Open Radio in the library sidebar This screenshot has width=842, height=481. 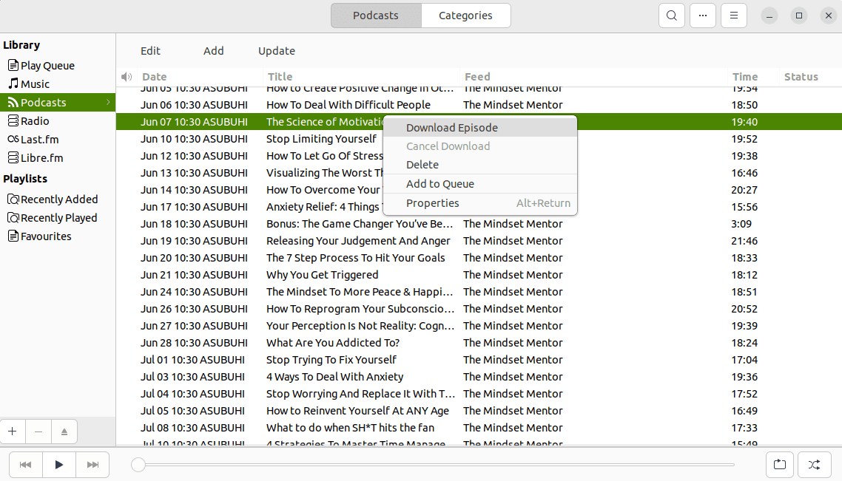35,121
